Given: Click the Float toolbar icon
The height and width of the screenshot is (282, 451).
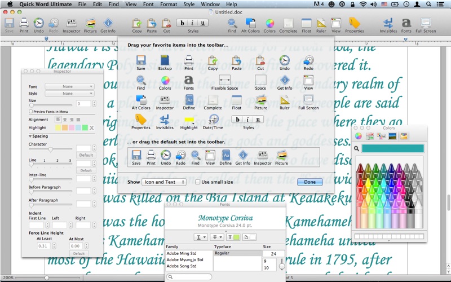Looking at the screenshot, I should 306,23.
